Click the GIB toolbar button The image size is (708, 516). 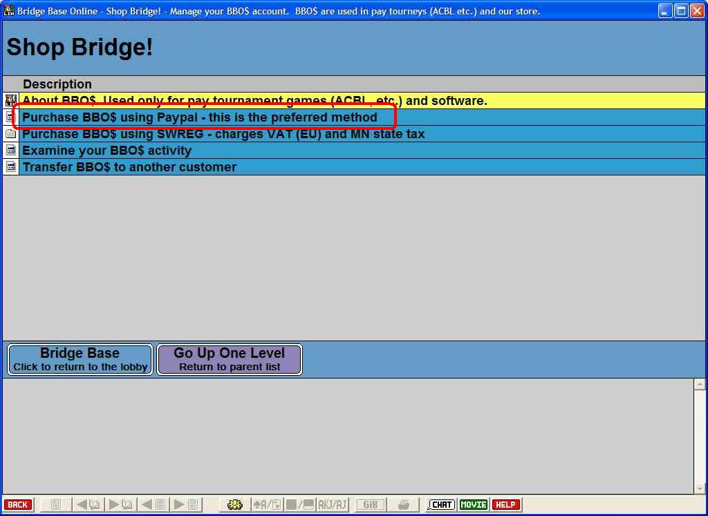coord(371,504)
